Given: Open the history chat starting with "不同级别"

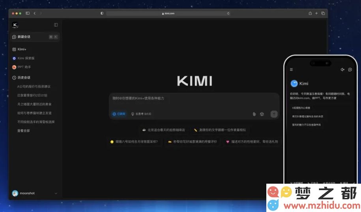Looking at the screenshot, I should [x=36, y=122].
